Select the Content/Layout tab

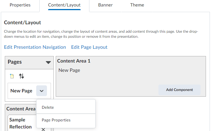[x=64, y=5]
